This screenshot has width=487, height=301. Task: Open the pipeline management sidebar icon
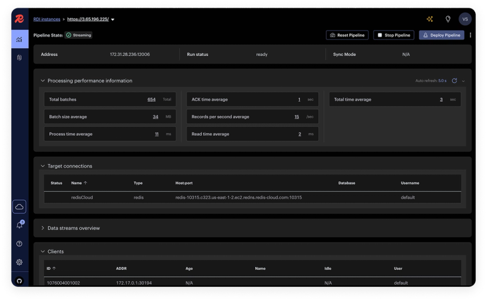(x=19, y=58)
